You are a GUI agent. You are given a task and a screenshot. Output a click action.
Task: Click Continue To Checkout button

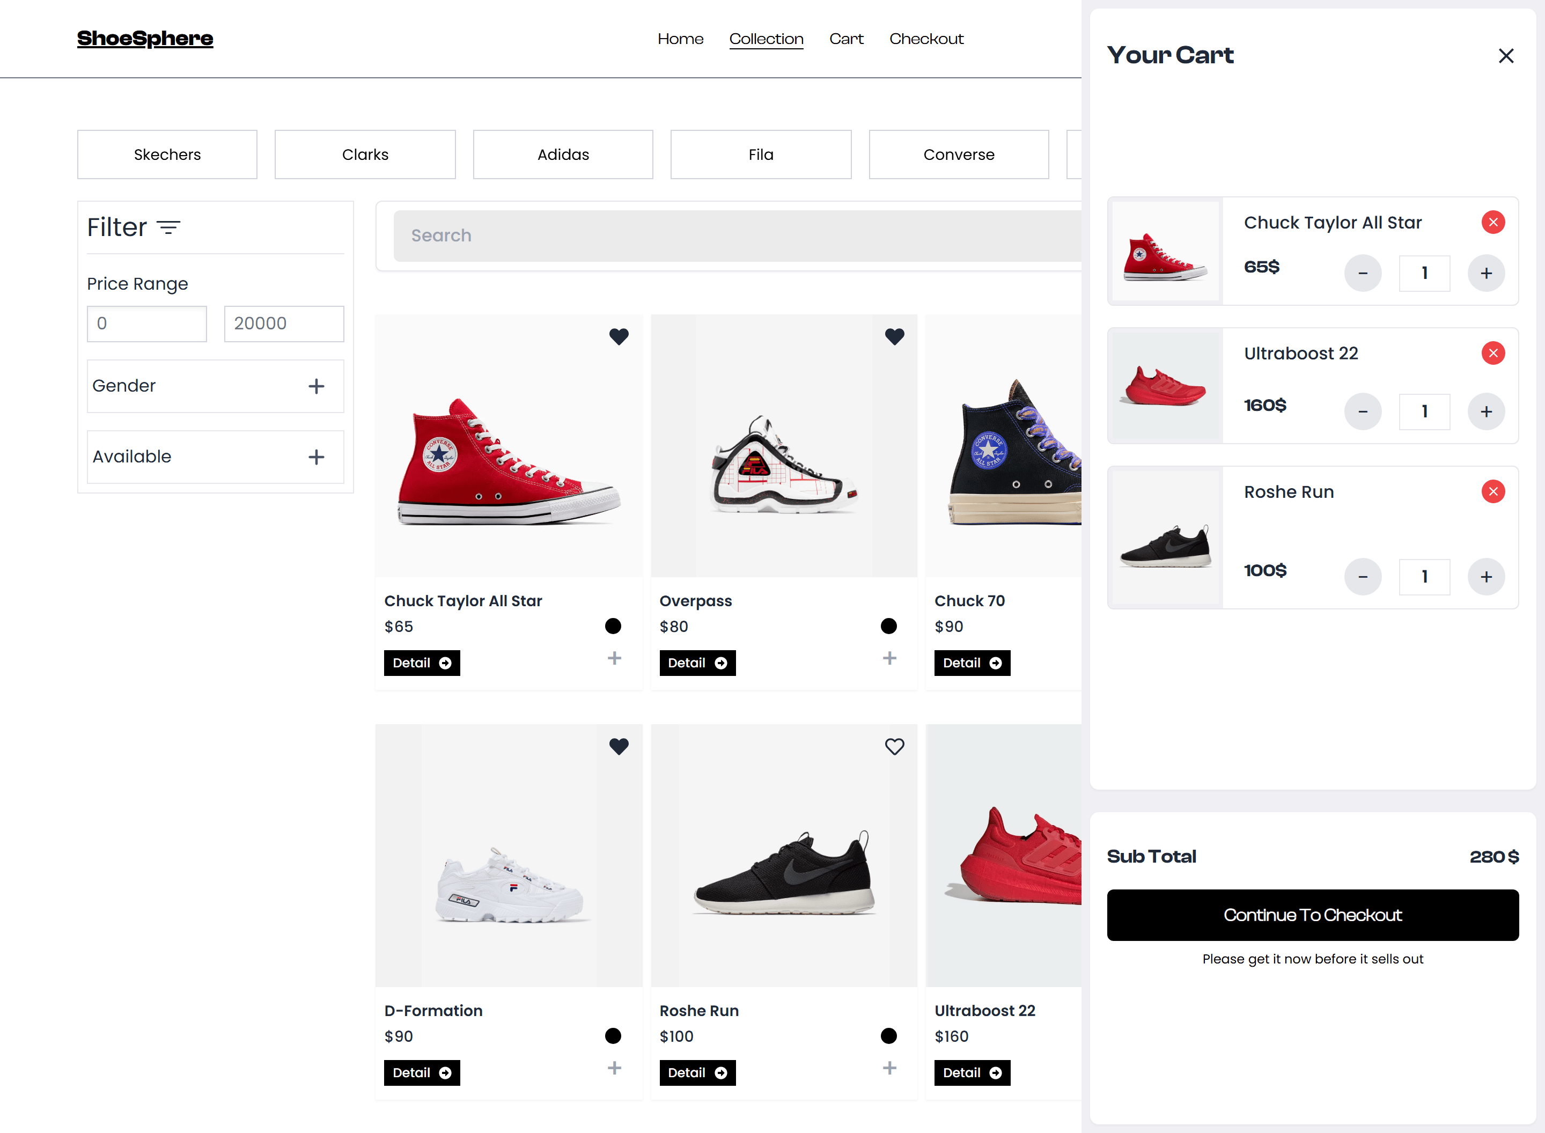tap(1313, 916)
